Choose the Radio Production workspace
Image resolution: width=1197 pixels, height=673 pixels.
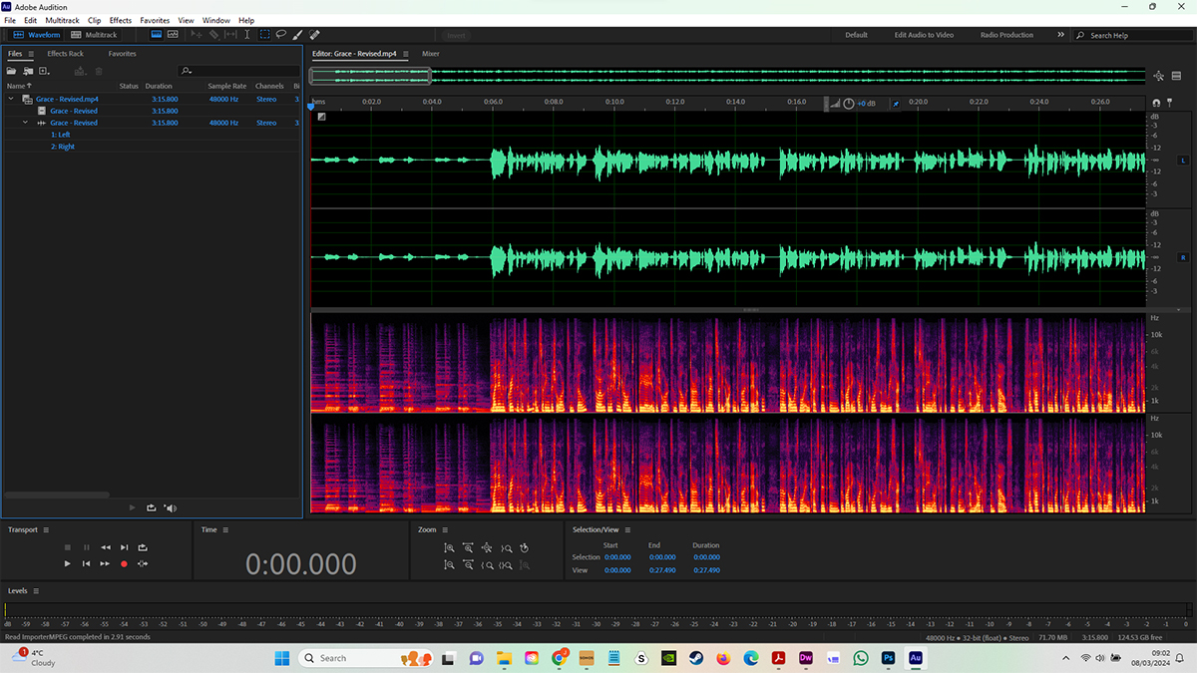click(x=1006, y=35)
